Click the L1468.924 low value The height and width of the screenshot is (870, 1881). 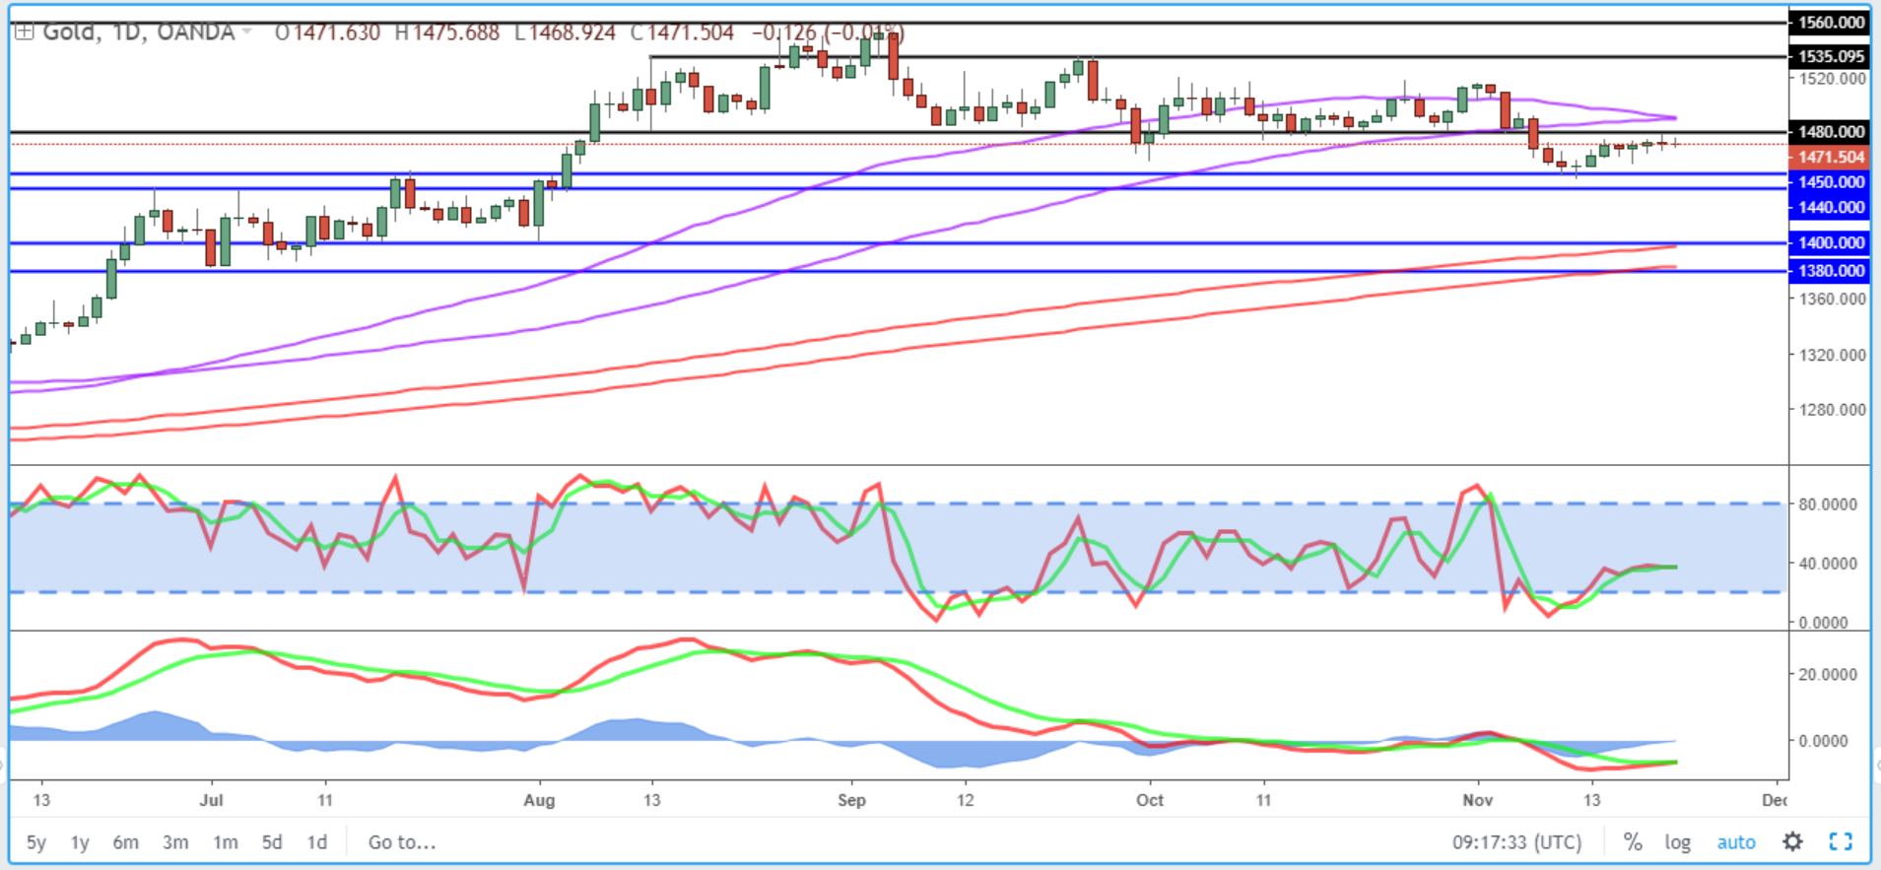tap(565, 33)
